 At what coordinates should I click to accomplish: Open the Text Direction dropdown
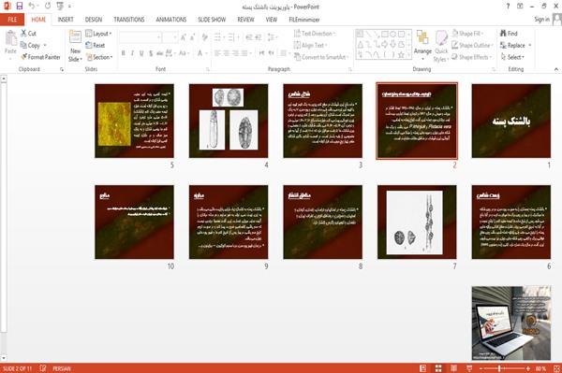[315, 34]
